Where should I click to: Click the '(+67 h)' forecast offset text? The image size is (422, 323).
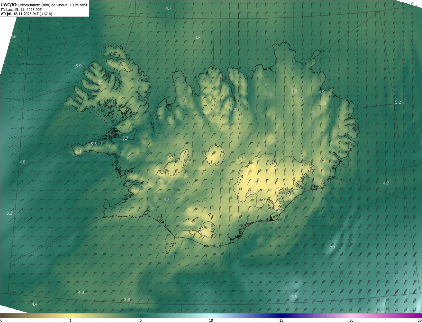click(46, 14)
